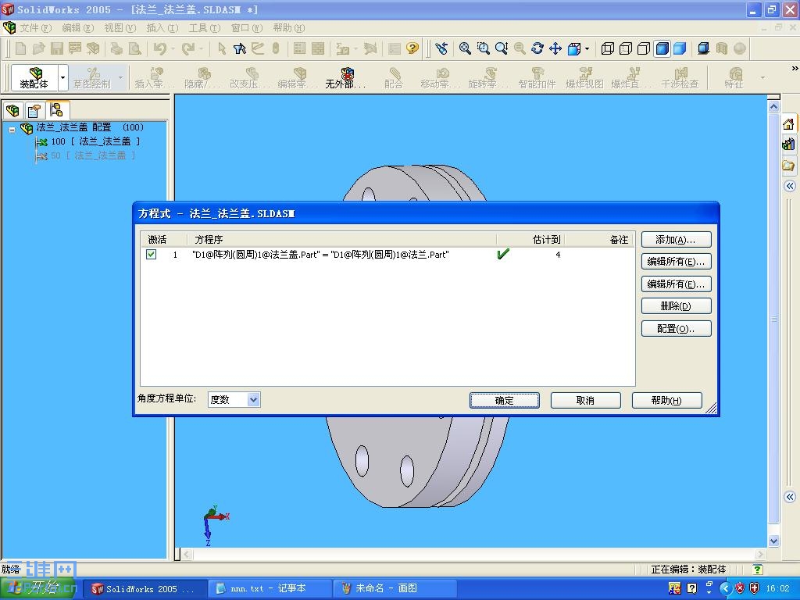Open the 文件(F) menu
800x600 pixels.
point(35,27)
